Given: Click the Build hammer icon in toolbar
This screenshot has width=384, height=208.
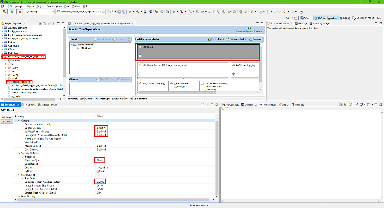Looking at the screenshot, I should coord(4,12).
